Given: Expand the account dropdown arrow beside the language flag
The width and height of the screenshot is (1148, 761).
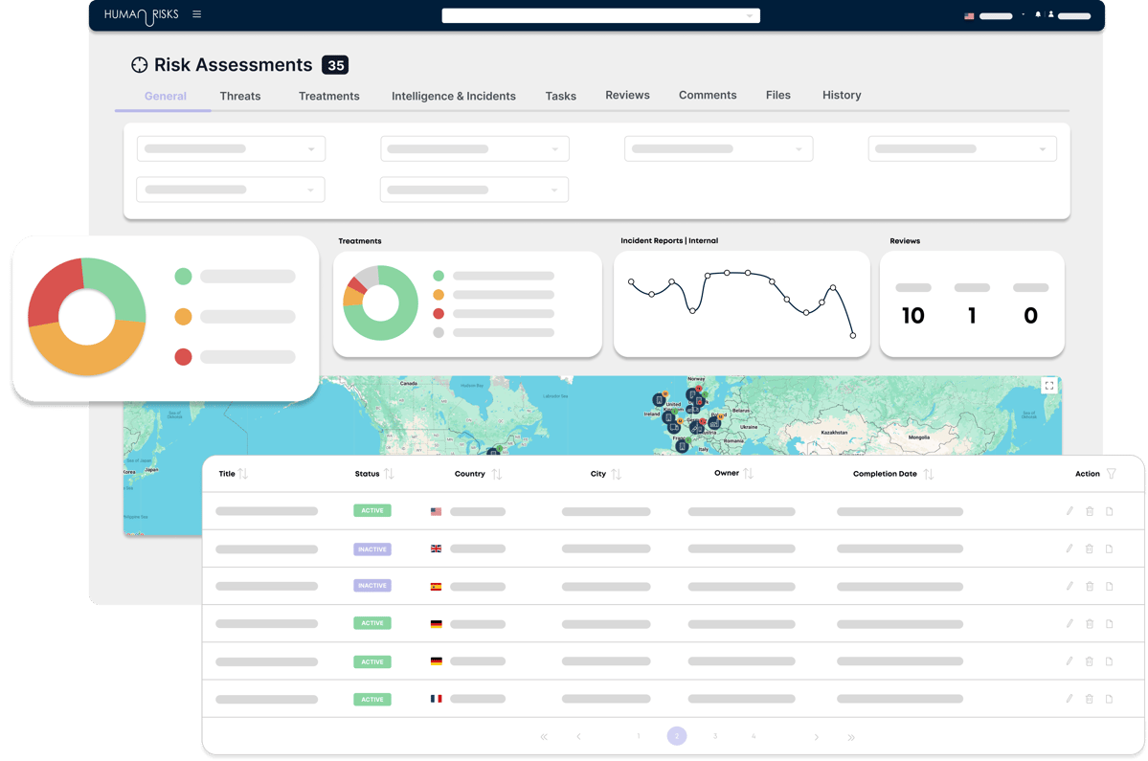Looking at the screenshot, I should pos(1023,14).
